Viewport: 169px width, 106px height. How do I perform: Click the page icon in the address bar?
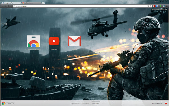coord(15,6)
